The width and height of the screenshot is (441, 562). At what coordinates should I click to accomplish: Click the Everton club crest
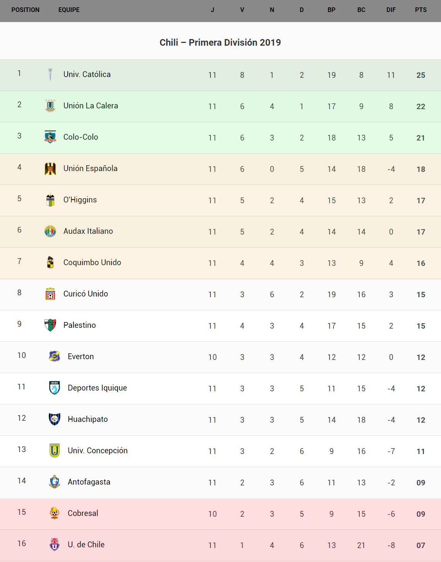[55, 356]
